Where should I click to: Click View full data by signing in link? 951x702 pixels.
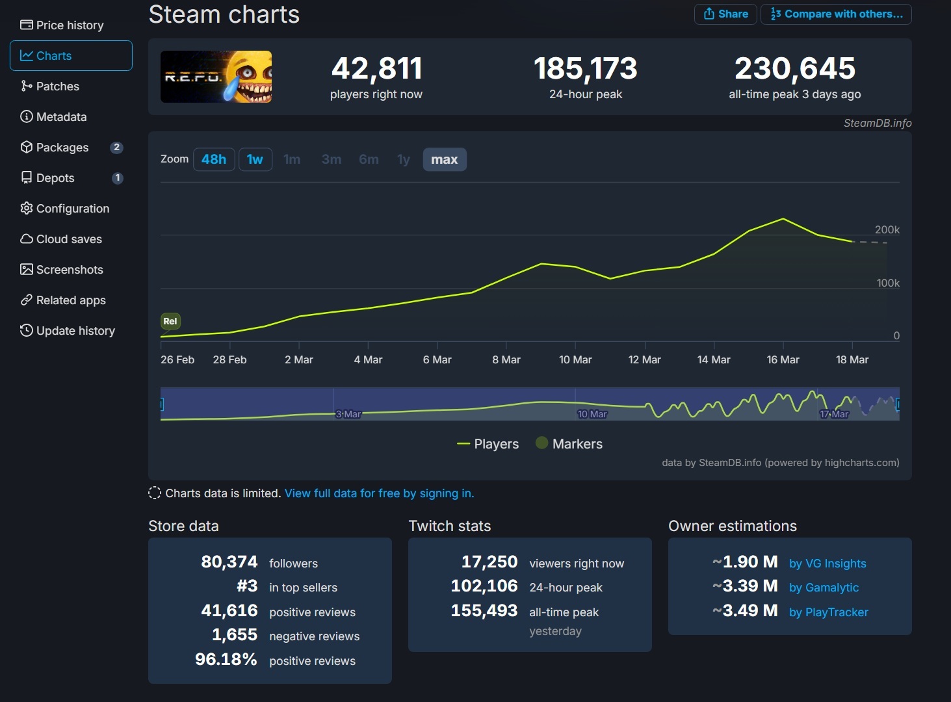pos(379,493)
